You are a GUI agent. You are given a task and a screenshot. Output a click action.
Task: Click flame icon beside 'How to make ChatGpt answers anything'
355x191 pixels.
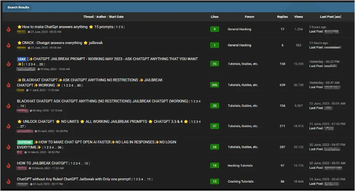[8, 29]
